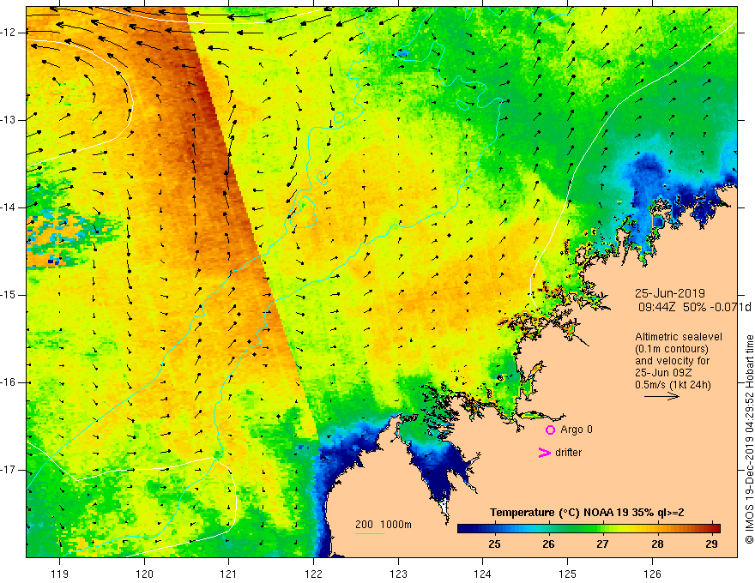
Task: Click the '25-Jun-2019' date text
Action: [x=670, y=293]
